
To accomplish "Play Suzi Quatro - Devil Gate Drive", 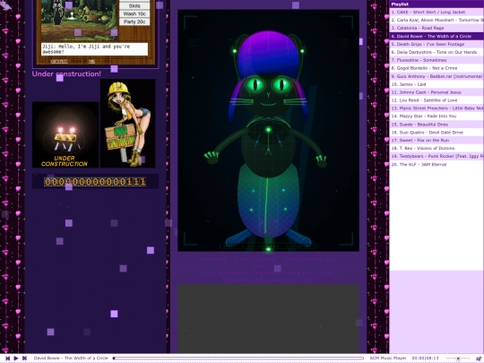I will click(436, 133).
